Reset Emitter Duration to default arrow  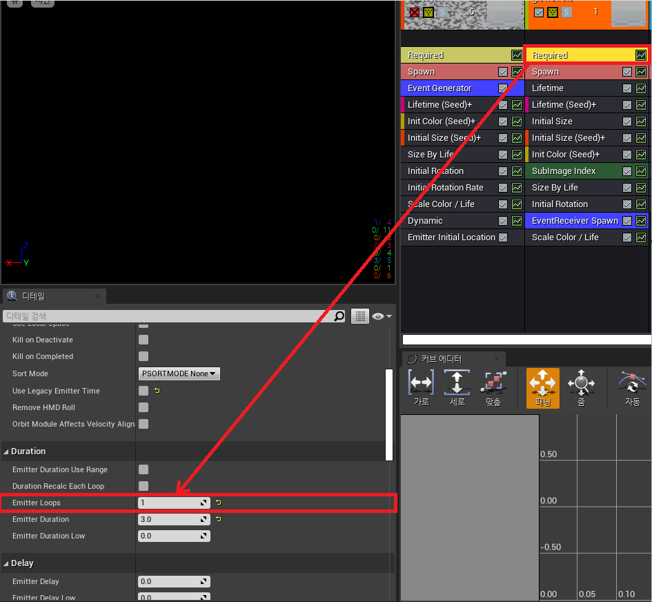(219, 519)
